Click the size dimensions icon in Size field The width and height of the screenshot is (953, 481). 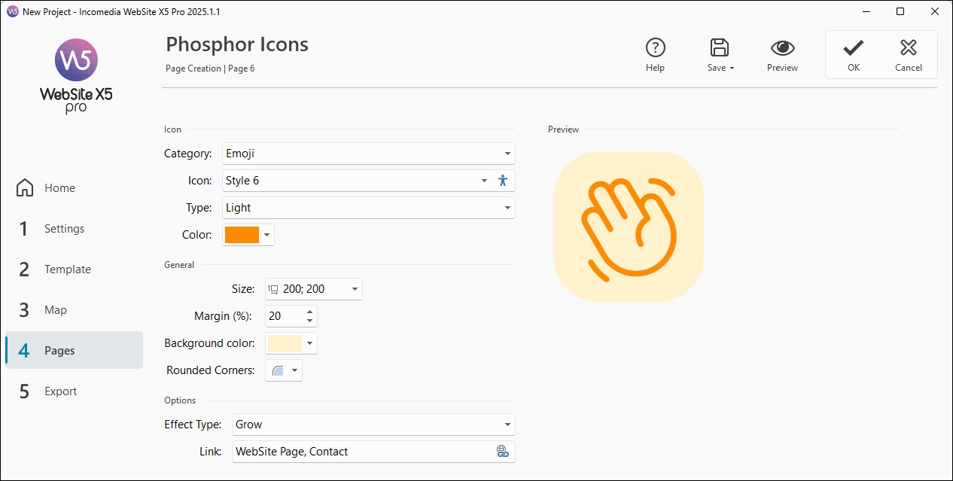(273, 289)
